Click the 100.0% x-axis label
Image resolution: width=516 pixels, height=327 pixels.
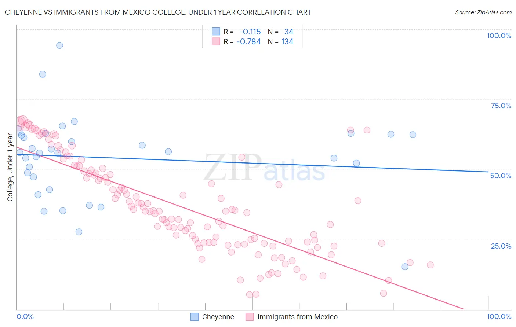[499, 316]
